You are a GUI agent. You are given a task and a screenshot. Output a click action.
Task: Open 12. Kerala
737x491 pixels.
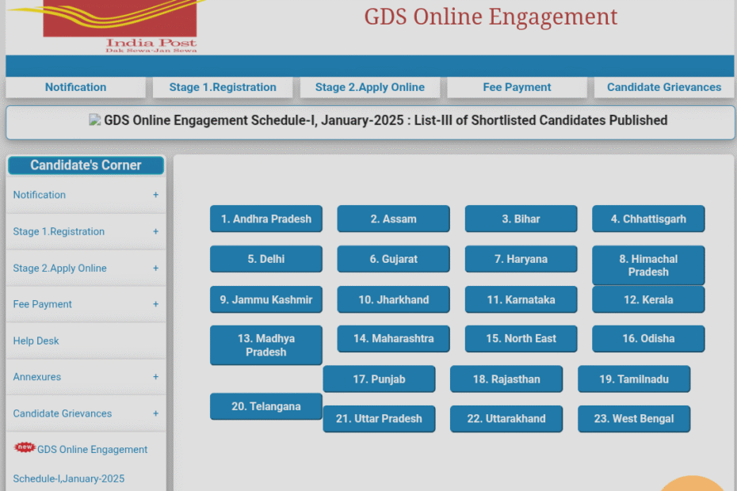pyautogui.click(x=648, y=300)
